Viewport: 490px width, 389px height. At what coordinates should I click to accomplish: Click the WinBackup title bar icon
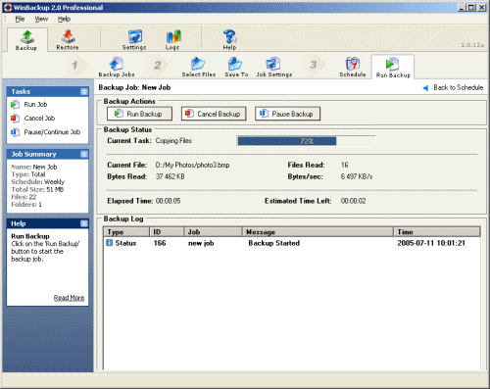(x=8, y=7)
